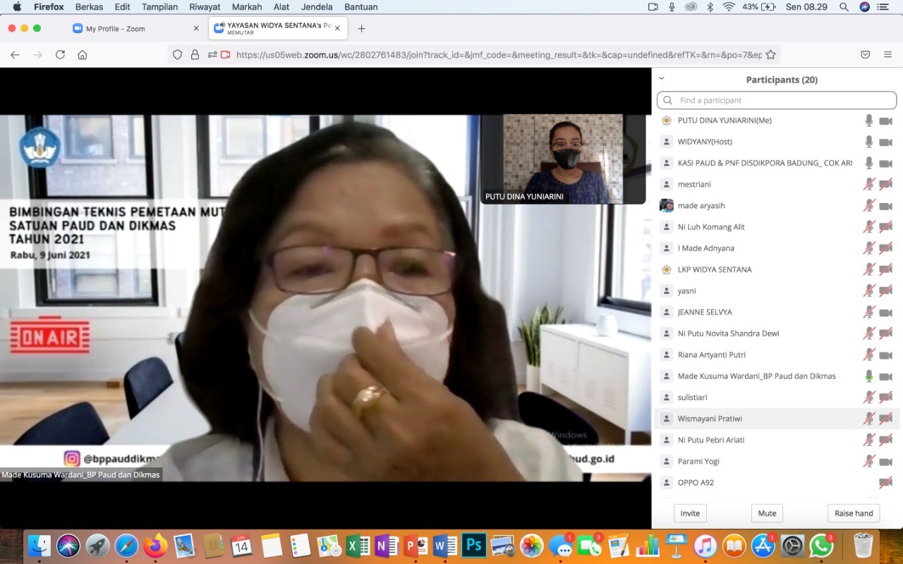Screen dimensions: 903x564
Task: Bookmark this page with the star icon
Action: click(770, 55)
